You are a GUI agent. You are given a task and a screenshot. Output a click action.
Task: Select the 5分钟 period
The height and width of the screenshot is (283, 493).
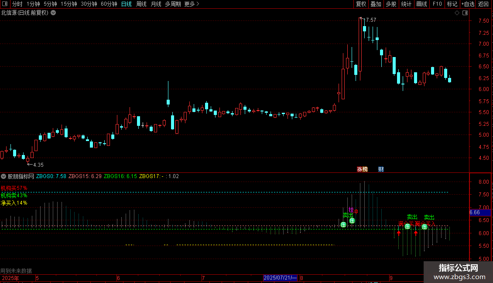pos(50,4)
